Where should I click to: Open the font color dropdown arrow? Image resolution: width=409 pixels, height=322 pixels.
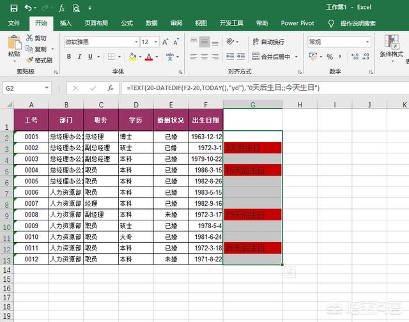[x=157, y=57]
